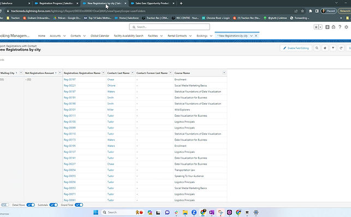This screenshot has height=217, width=351.
Task: Open Global Calendar nav tab
Action: click(x=100, y=36)
